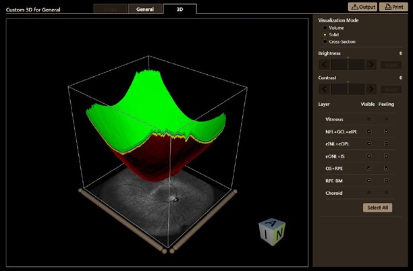This screenshot has width=413, height=271.
Task: Increase contrast with the right arrow
Action: coord(371,89)
